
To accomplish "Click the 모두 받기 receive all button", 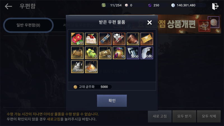I will coord(184,116).
